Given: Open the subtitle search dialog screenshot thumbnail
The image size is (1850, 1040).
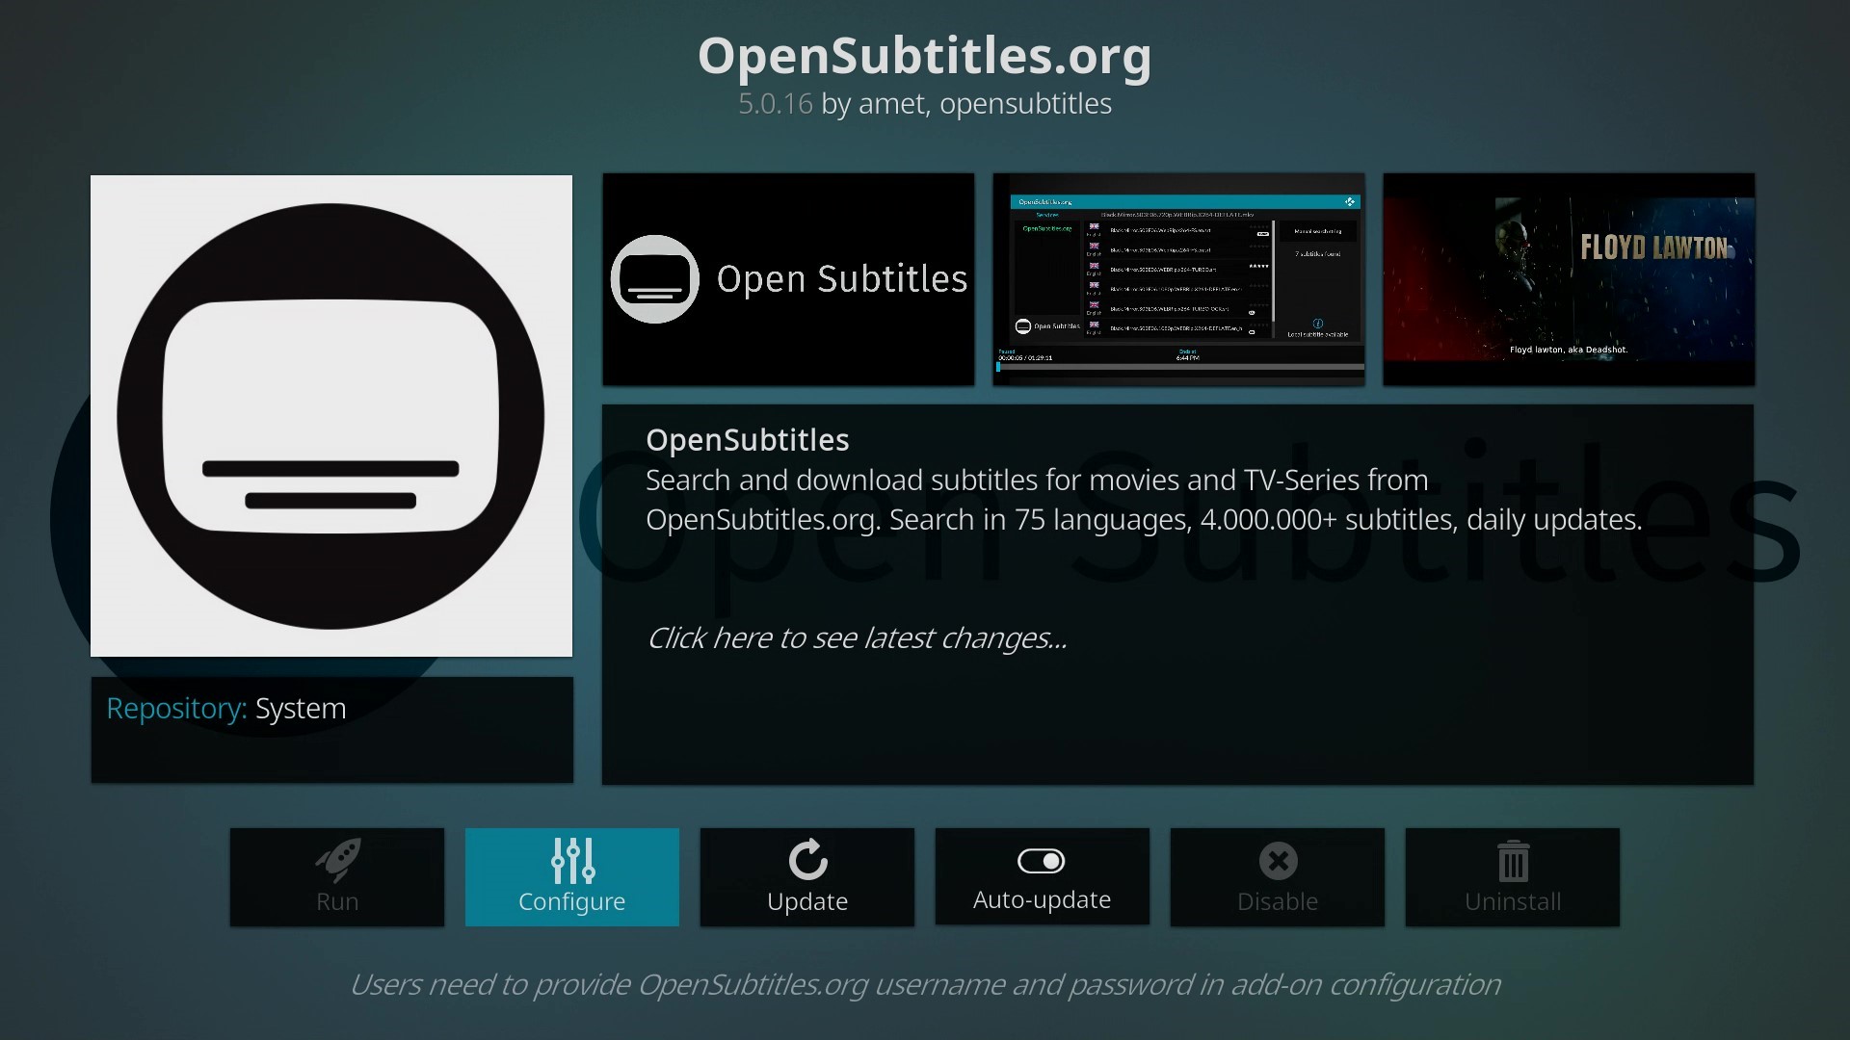Looking at the screenshot, I should click(1178, 279).
